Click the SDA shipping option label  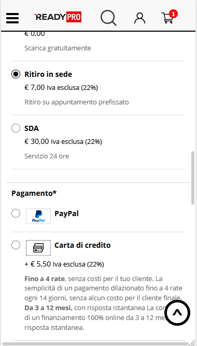(32, 128)
